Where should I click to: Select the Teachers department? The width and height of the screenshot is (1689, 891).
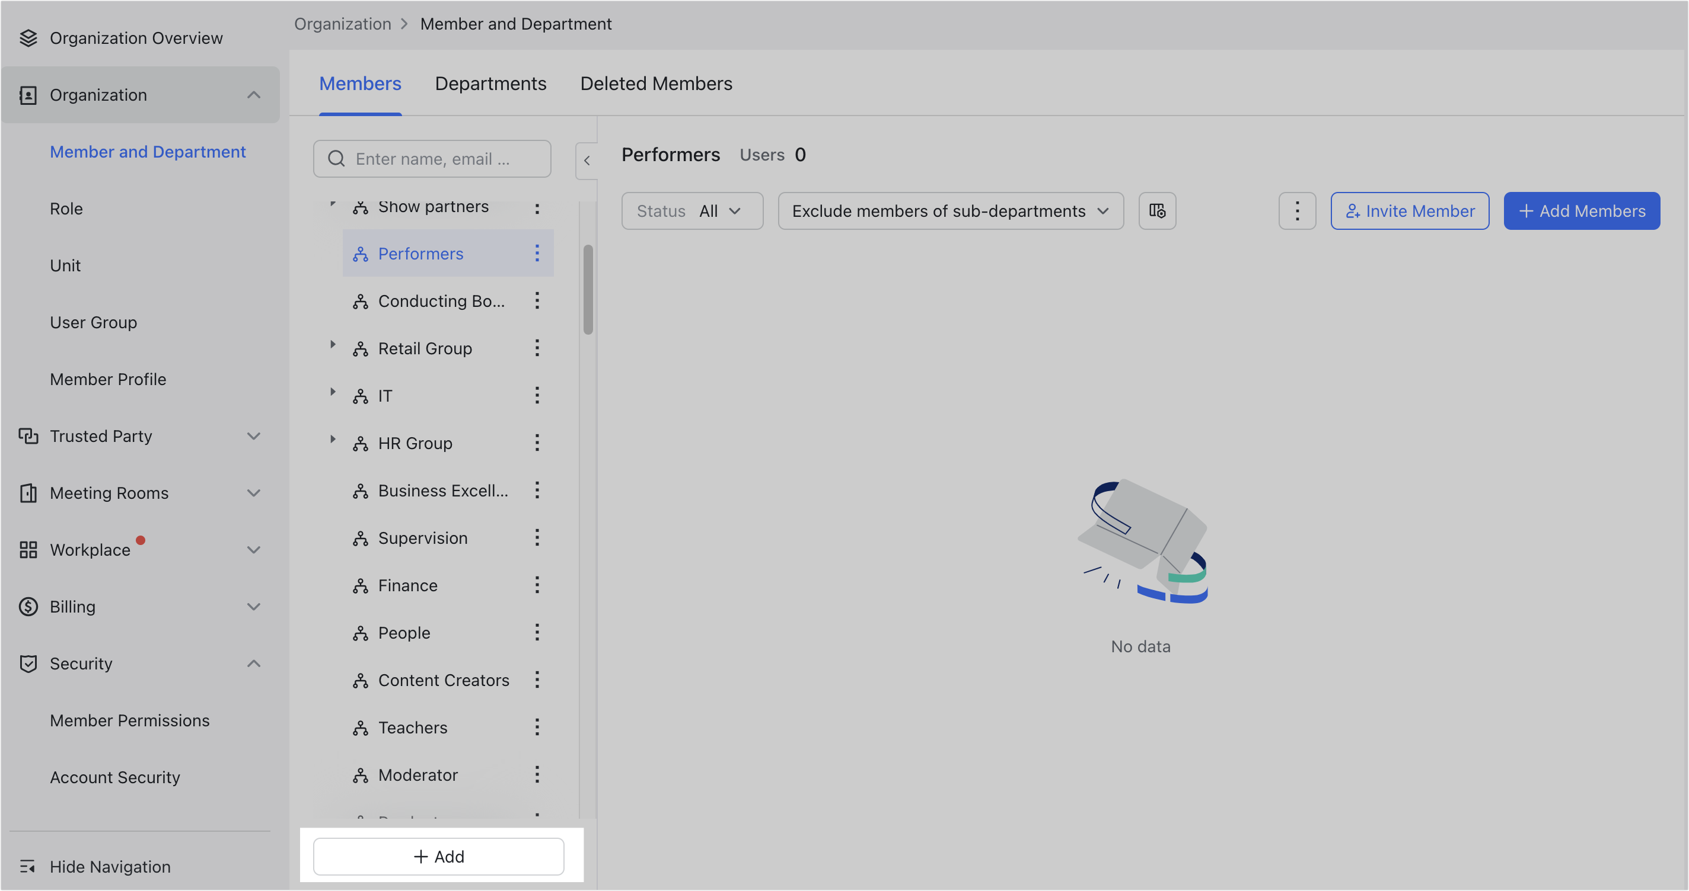(412, 727)
